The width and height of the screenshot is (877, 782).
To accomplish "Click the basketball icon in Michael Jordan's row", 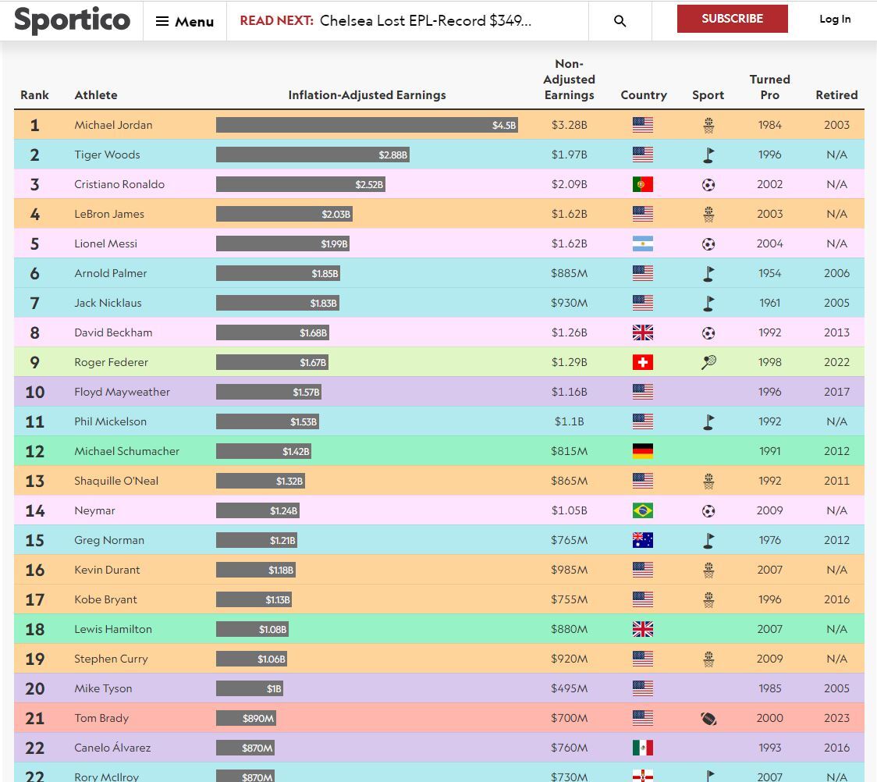I will (708, 125).
